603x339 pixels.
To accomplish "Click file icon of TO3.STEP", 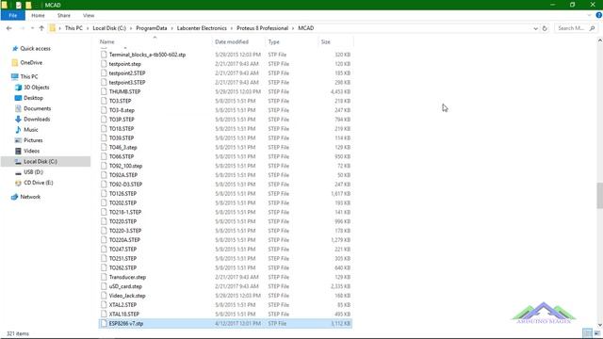I will click(104, 101).
